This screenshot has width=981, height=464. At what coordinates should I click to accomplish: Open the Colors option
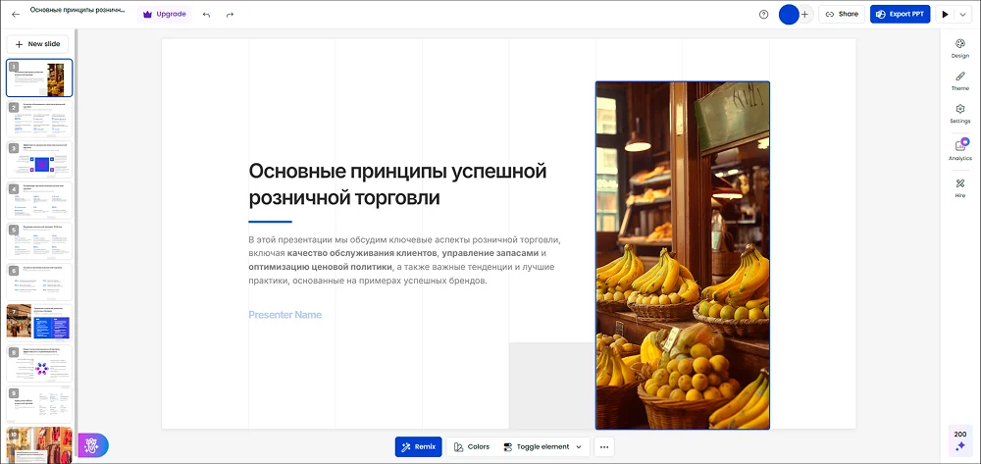tap(471, 446)
